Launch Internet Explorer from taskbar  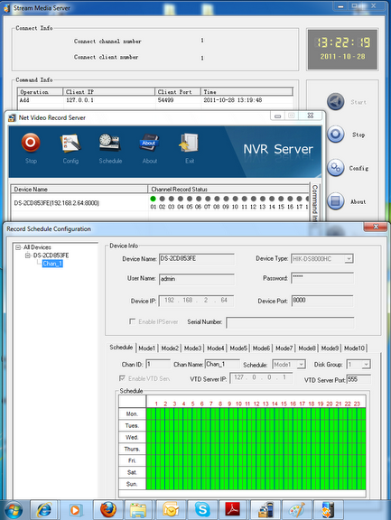[44, 510]
